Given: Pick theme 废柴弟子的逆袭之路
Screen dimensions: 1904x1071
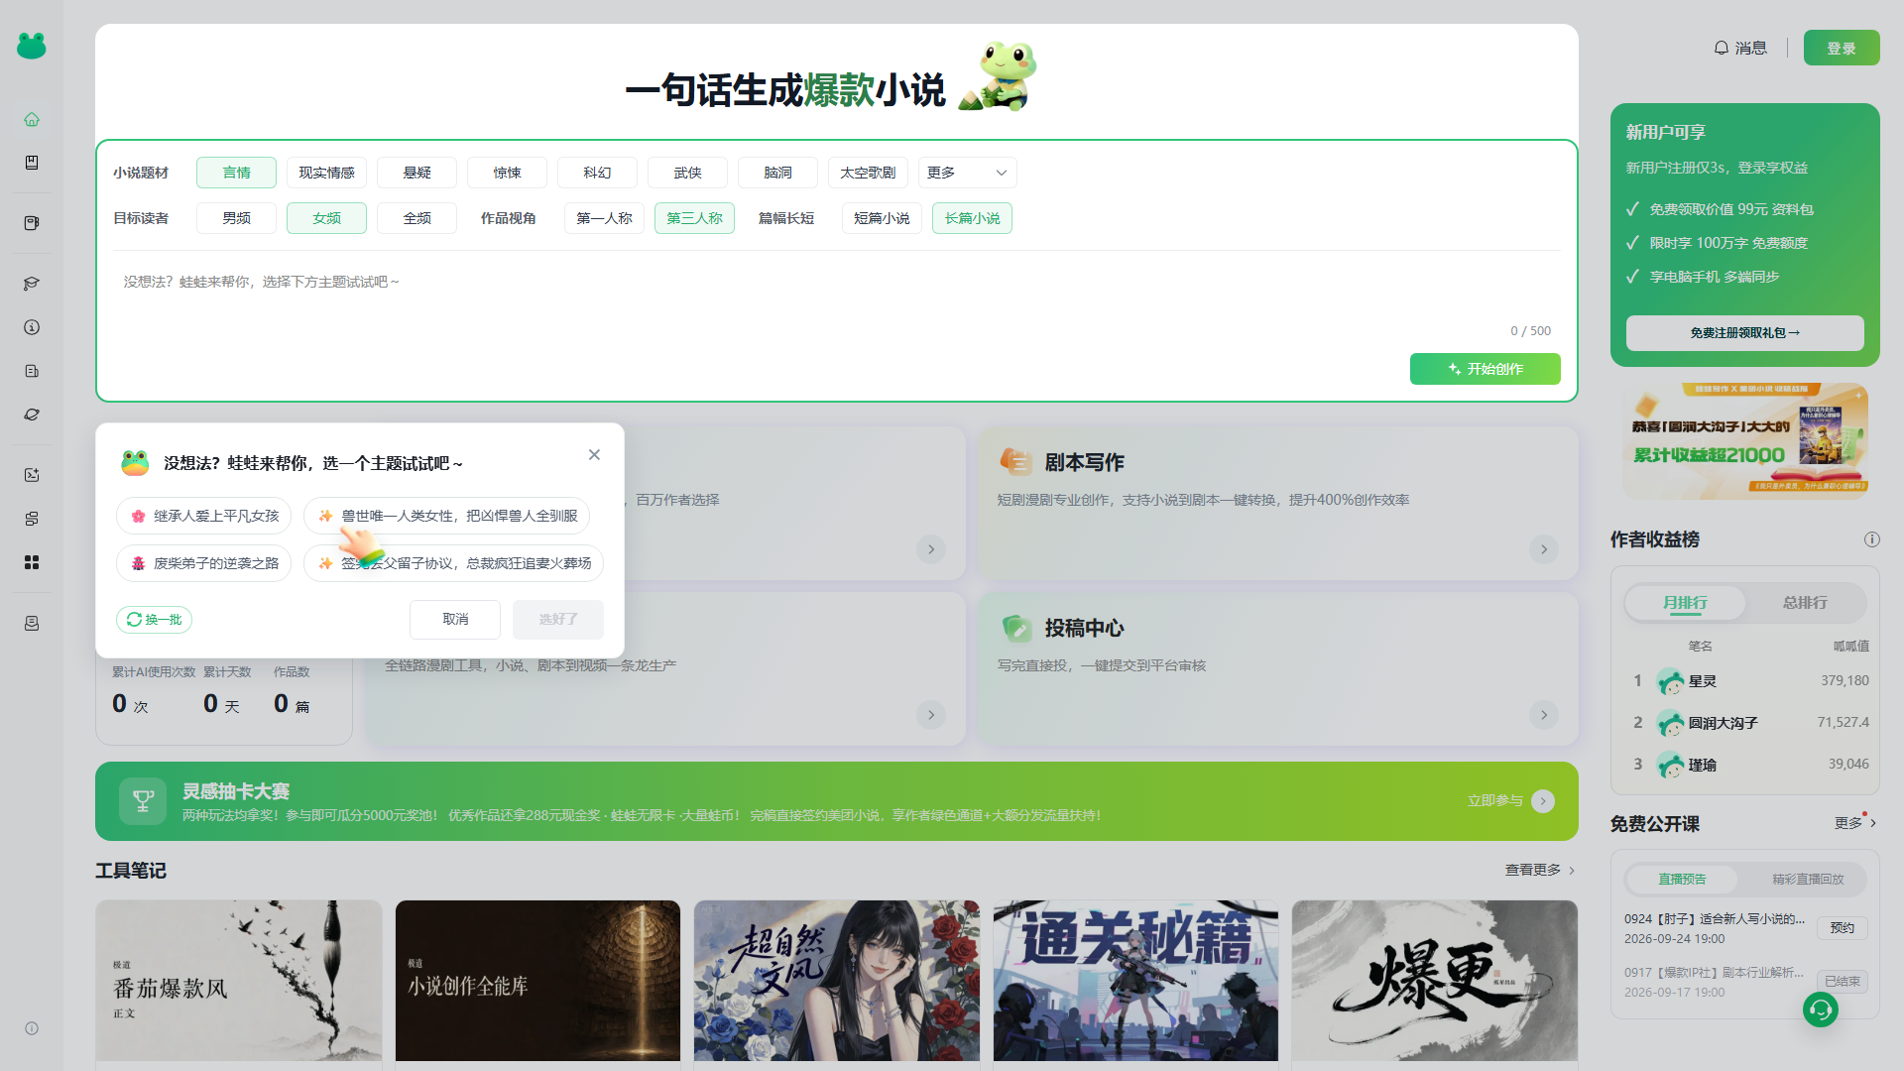Looking at the screenshot, I should coord(203,563).
